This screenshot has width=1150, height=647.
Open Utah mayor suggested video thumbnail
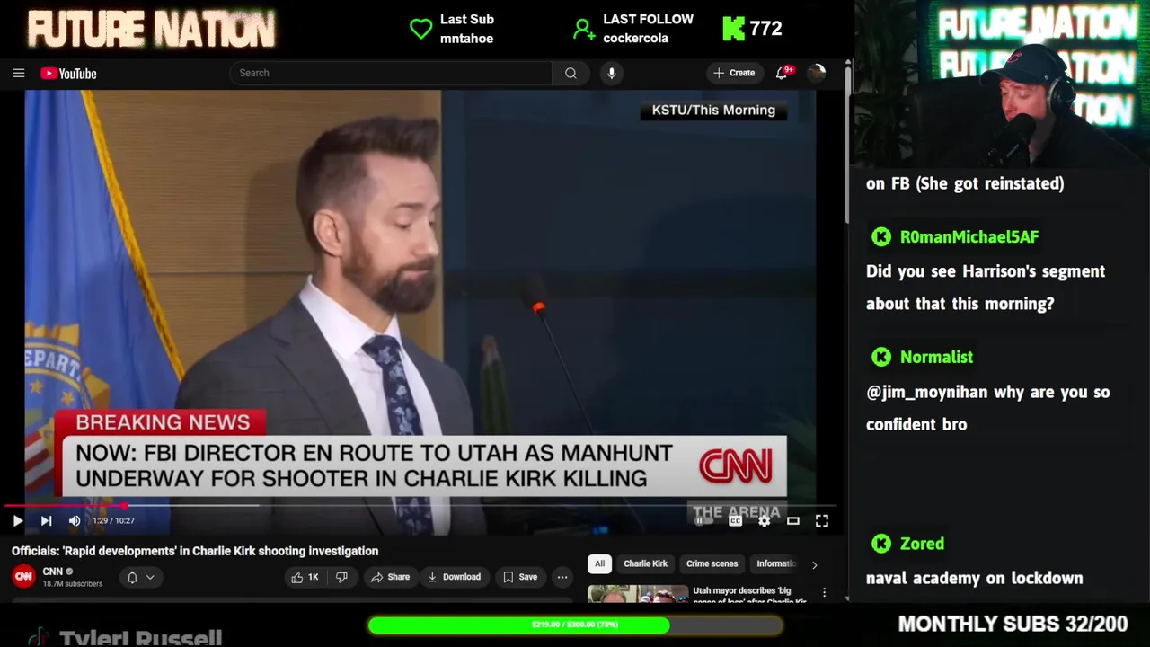point(638,594)
